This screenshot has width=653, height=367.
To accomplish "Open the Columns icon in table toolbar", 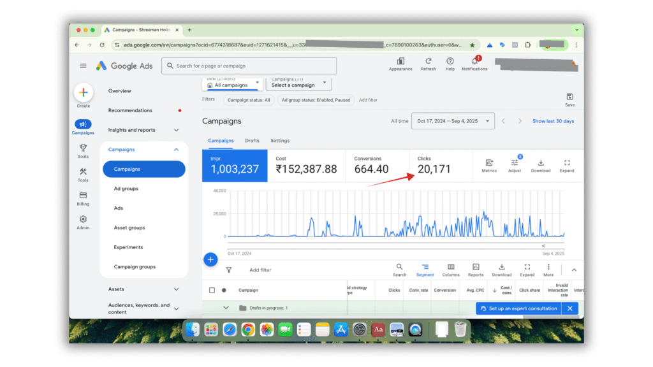I will click(451, 270).
